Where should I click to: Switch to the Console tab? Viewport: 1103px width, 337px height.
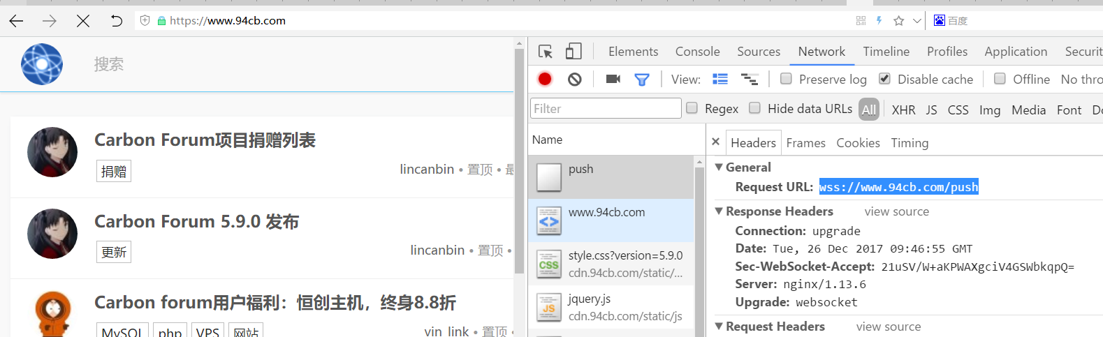click(x=697, y=52)
